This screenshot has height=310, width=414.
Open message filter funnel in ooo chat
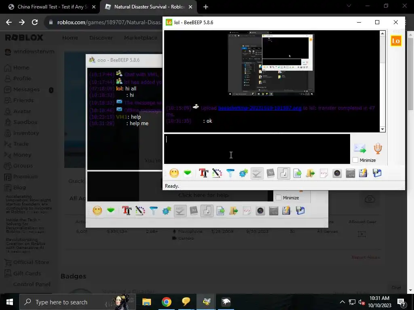coord(154,211)
